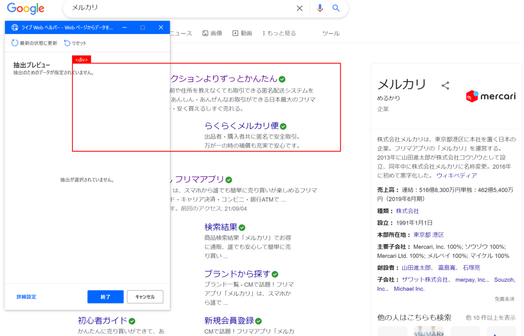Click the green check beside らくらくメルカリ便
This screenshot has height=336, width=524.
283,126
